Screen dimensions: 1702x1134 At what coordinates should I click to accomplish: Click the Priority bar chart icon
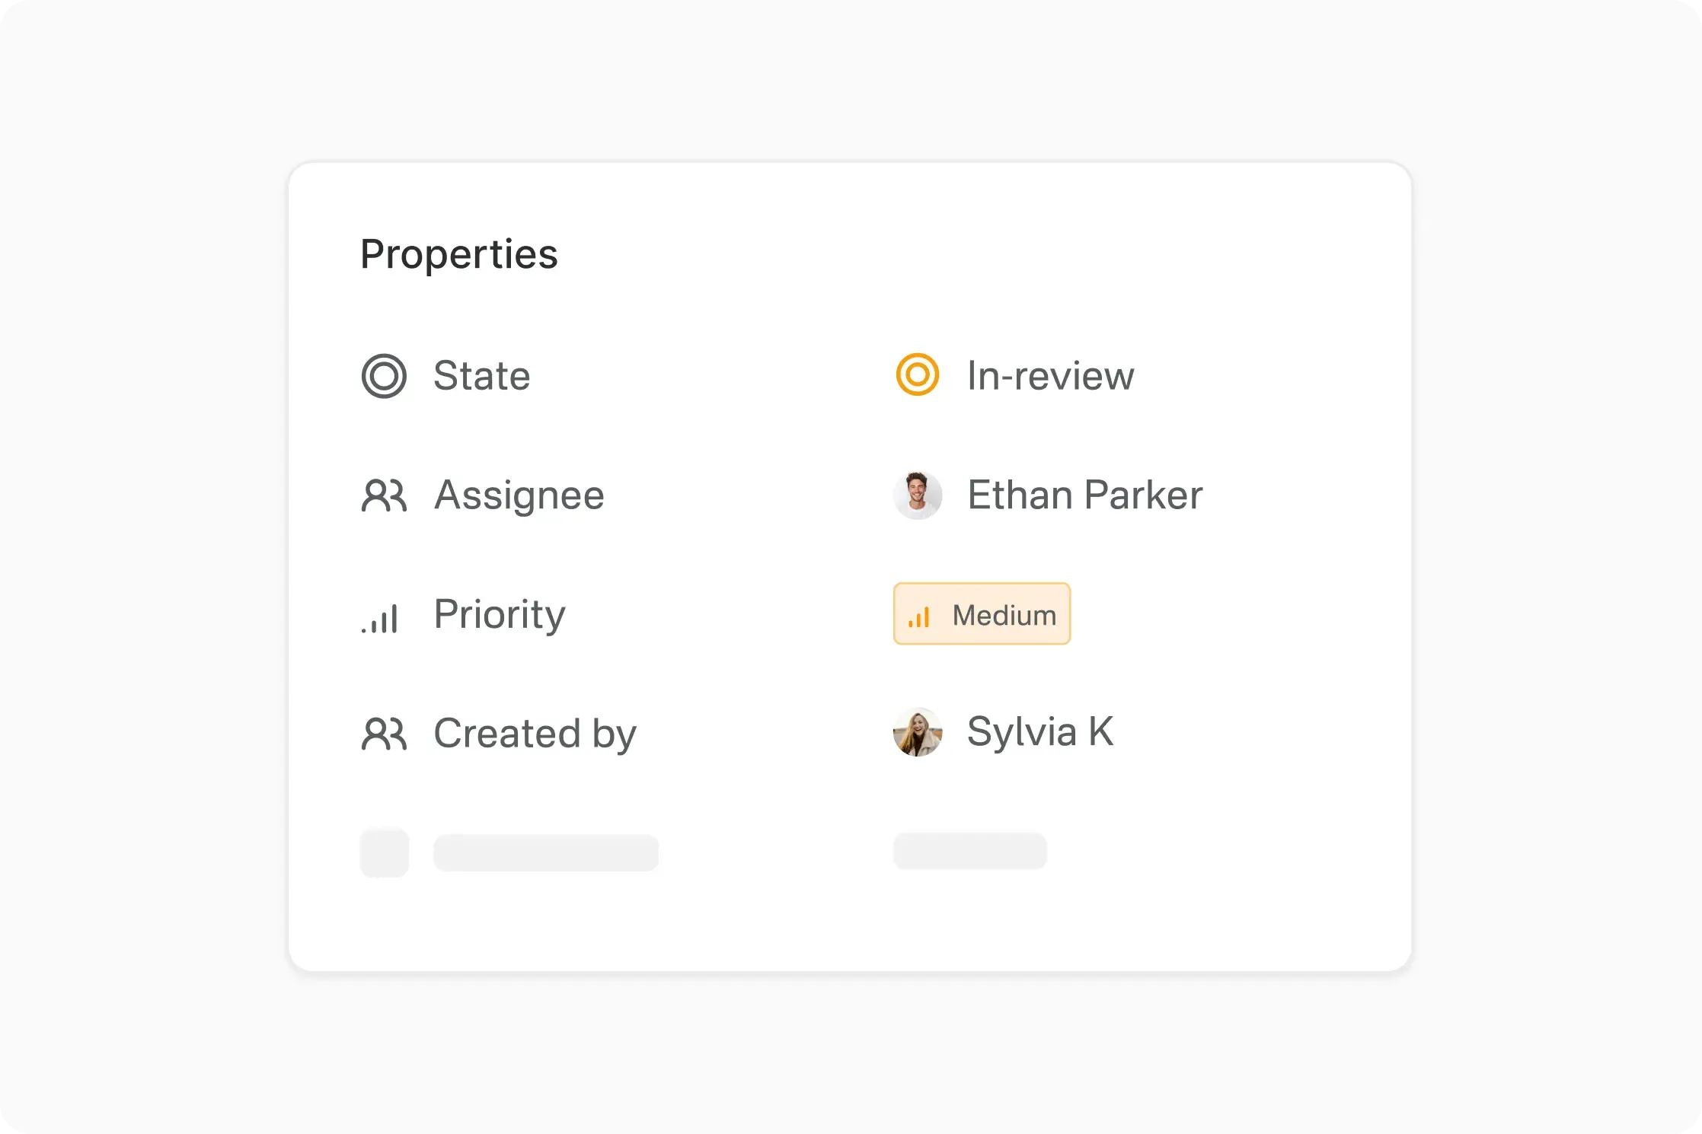381,616
